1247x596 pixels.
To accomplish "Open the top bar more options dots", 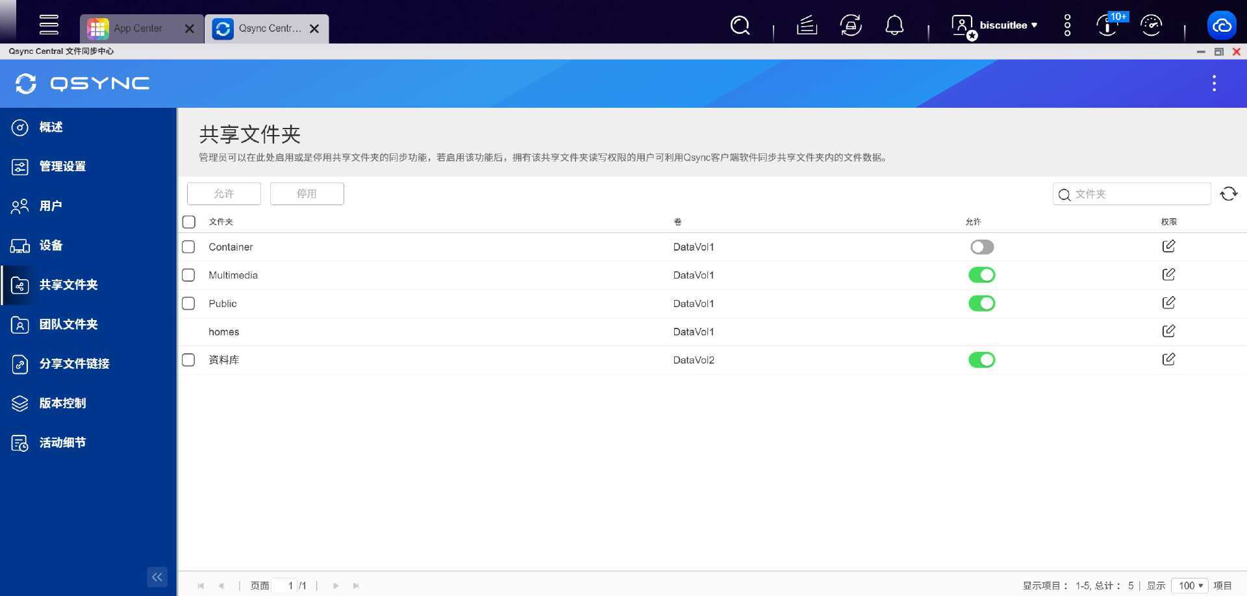I will tap(1067, 25).
